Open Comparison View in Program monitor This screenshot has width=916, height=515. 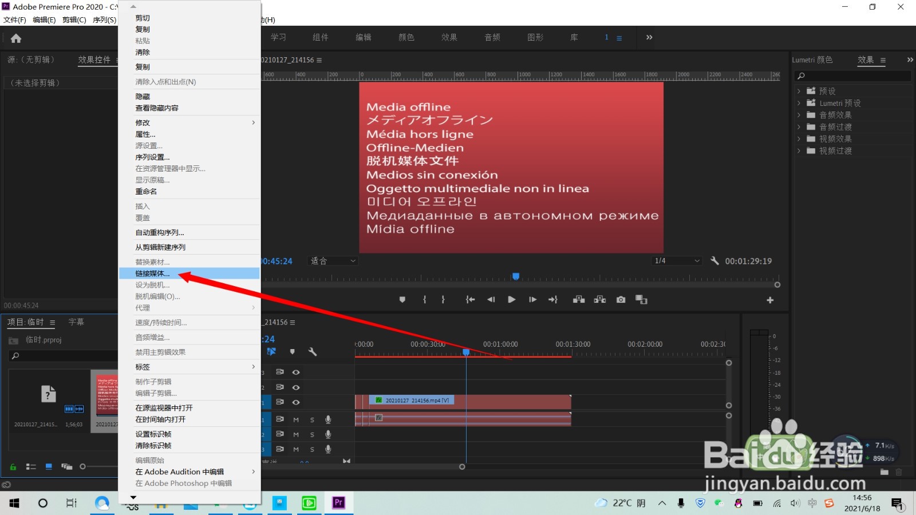pyautogui.click(x=641, y=300)
